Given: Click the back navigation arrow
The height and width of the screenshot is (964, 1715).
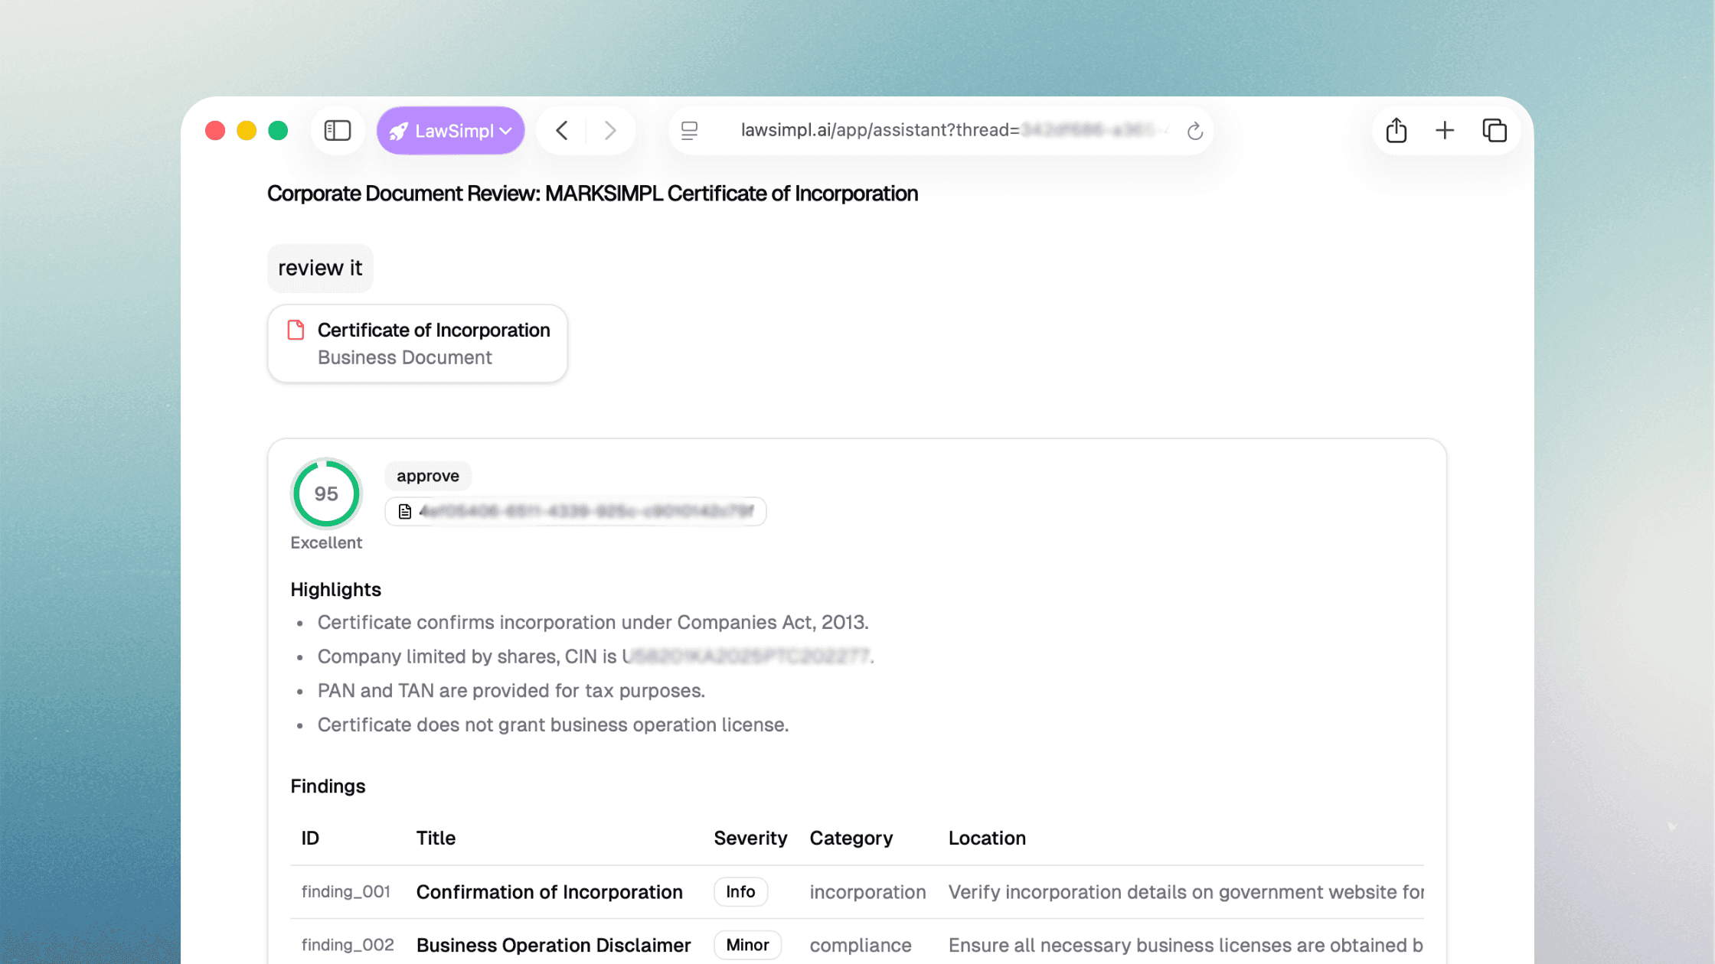Looking at the screenshot, I should pyautogui.click(x=561, y=130).
